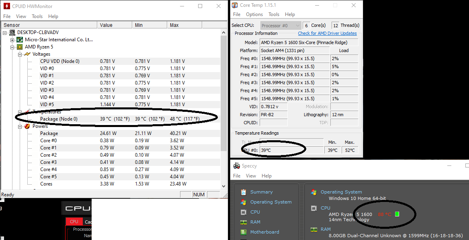Screen dimensions: 469x240
Task: Click the CPU sidebar chip icon in Speccy
Action: (244, 212)
